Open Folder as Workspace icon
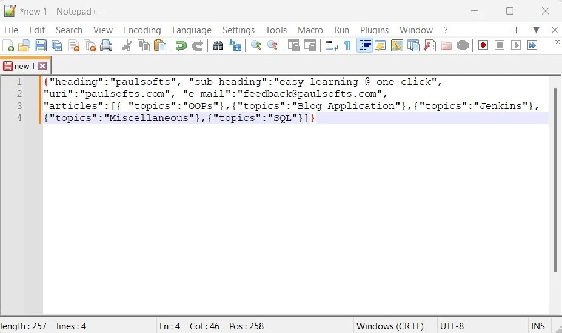The width and height of the screenshot is (562, 333). (446, 45)
